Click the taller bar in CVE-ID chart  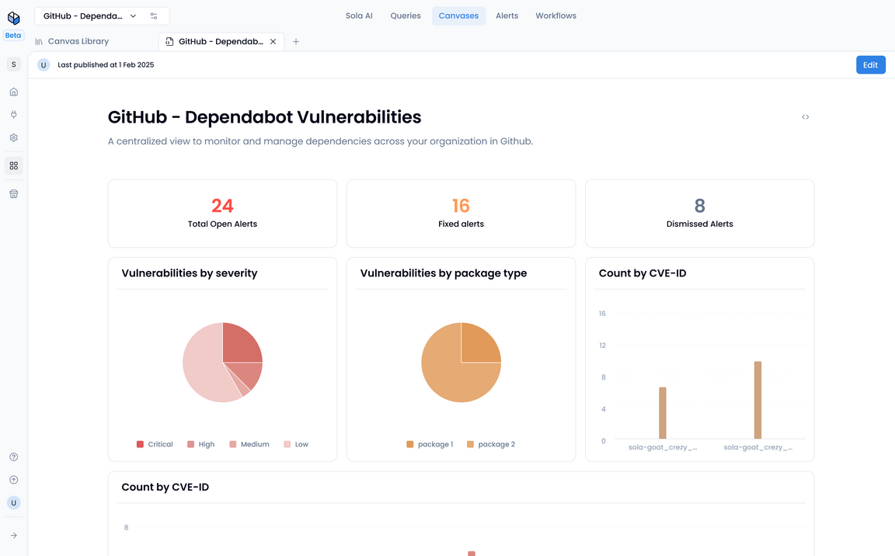[758, 400]
